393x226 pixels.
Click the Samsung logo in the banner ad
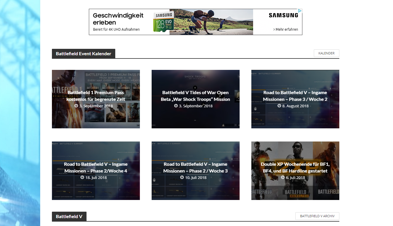coord(283,15)
